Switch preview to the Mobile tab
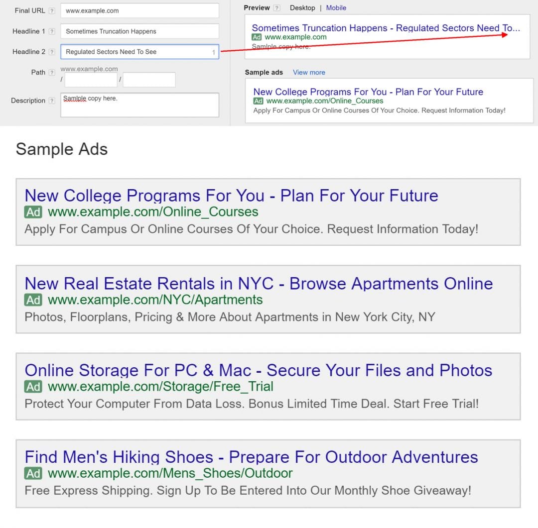Viewport: 538px width, 528px height. [336, 8]
